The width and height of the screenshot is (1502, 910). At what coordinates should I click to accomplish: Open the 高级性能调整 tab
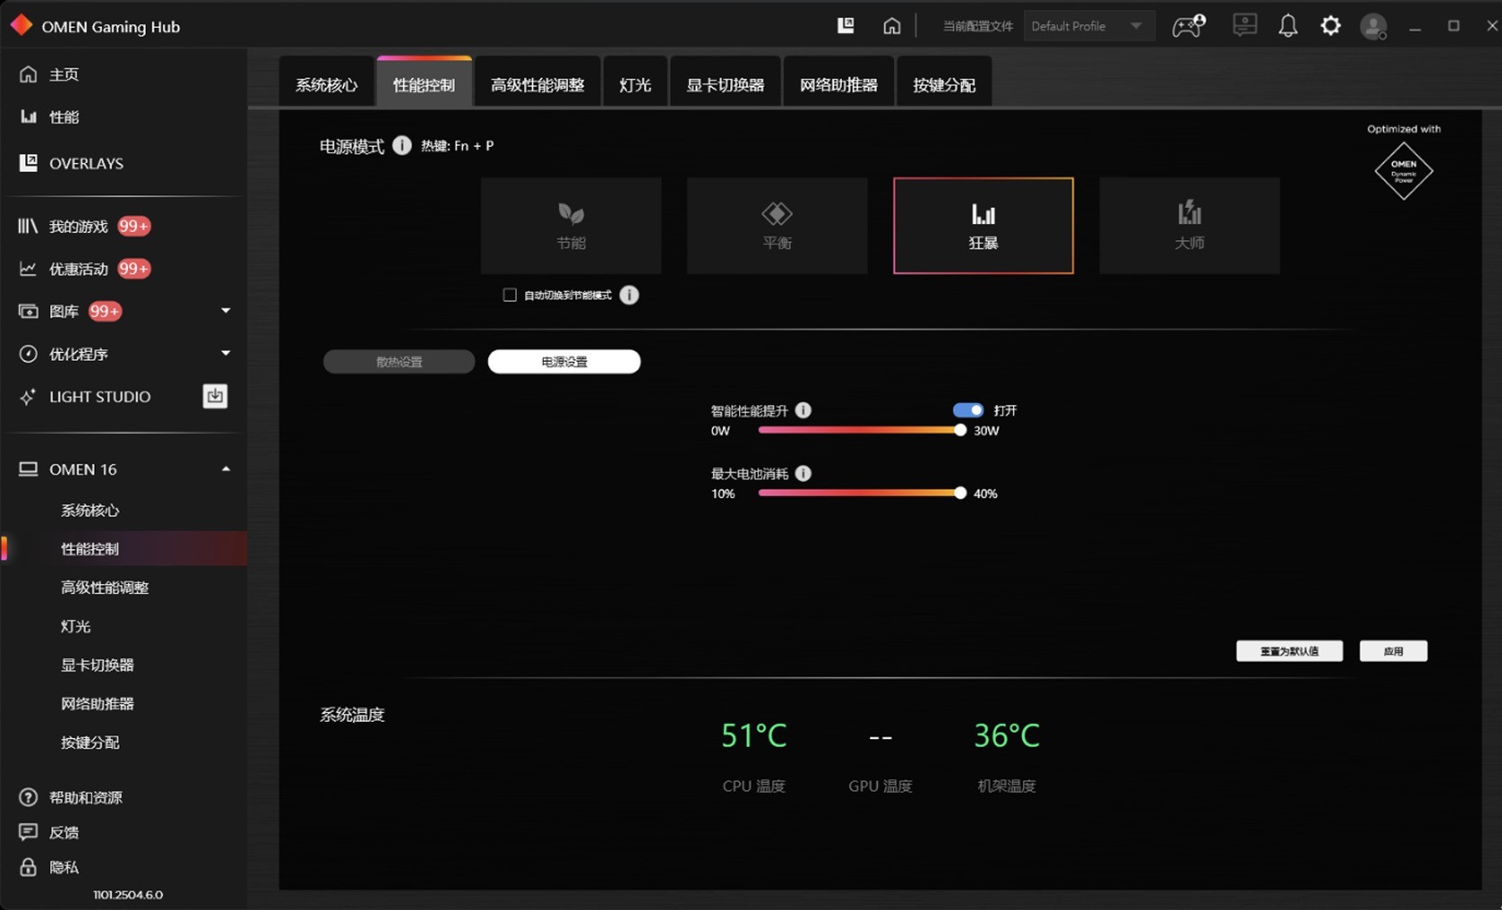(538, 81)
